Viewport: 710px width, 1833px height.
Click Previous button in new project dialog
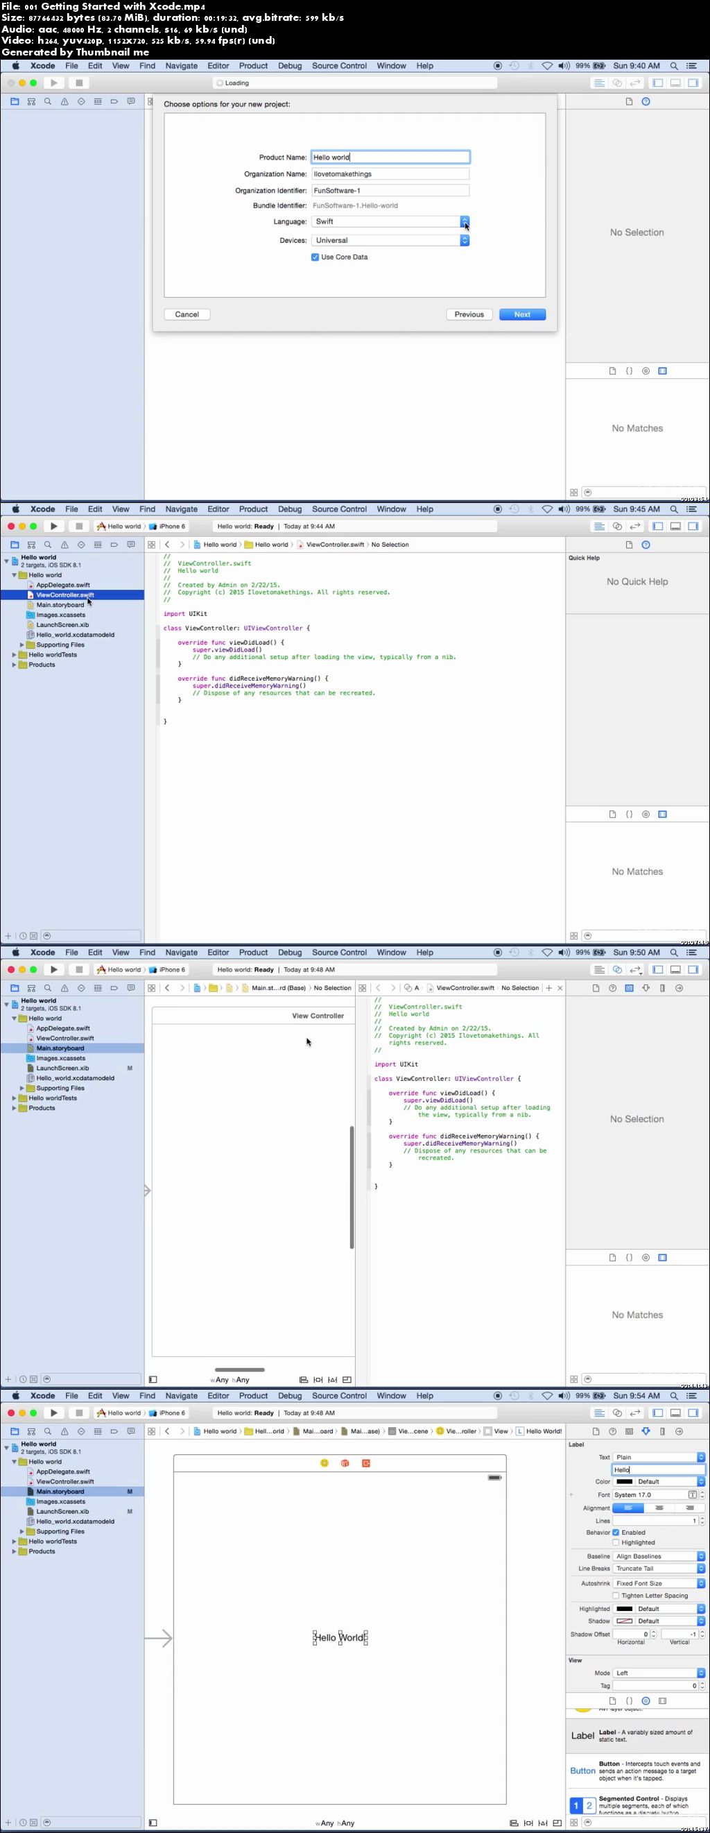pyautogui.click(x=469, y=314)
